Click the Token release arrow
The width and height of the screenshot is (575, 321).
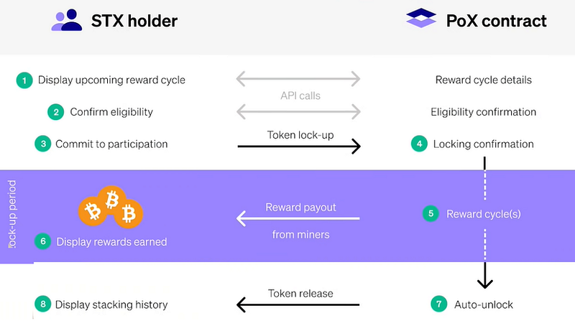(x=298, y=304)
